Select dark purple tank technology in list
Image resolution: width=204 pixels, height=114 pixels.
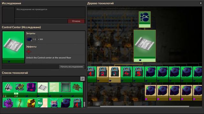(66, 103)
